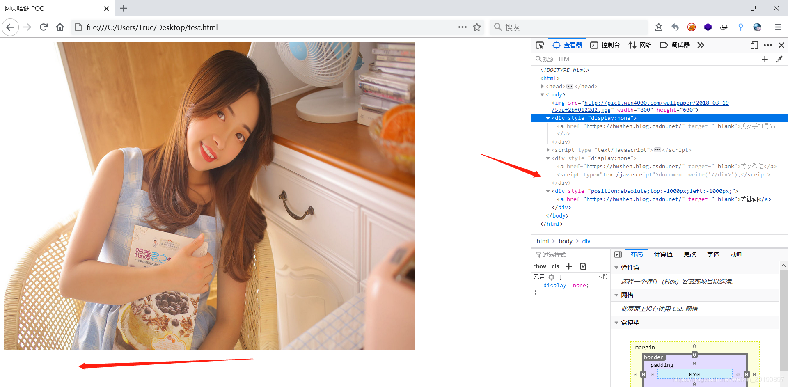Select html in the breadcrumb
Image resolution: width=788 pixels, height=387 pixels.
(x=543, y=241)
